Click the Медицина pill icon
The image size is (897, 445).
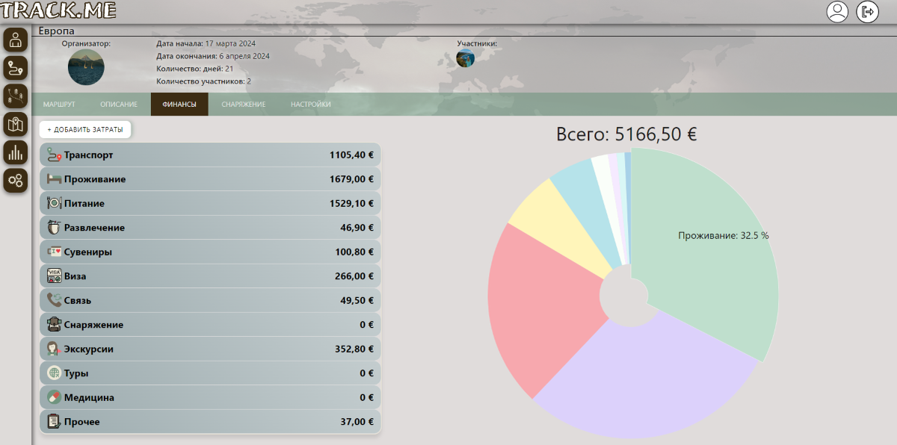tap(54, 397)
